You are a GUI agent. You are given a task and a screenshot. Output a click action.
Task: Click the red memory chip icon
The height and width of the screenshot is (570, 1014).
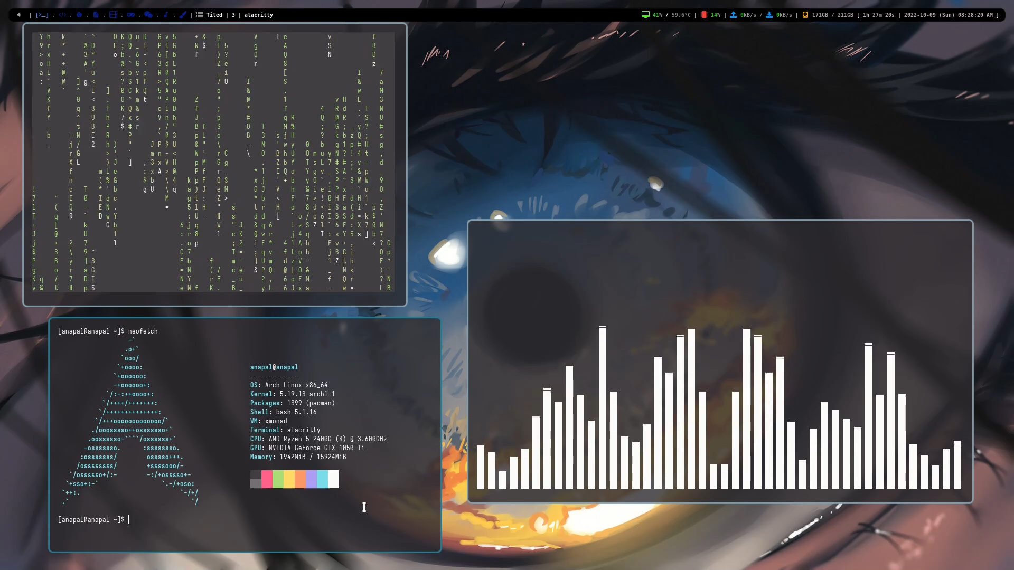(x=704, y=15)
